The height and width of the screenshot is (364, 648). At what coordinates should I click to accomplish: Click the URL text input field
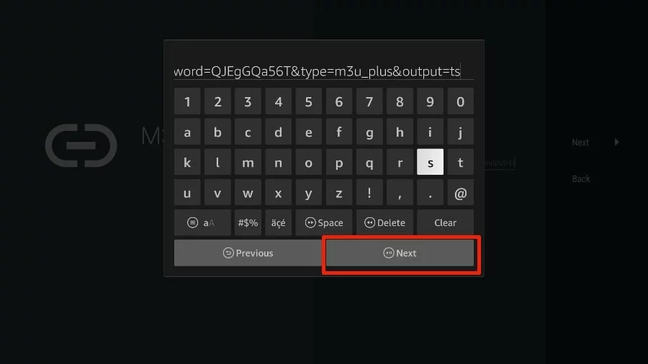[x=323, y=71]
